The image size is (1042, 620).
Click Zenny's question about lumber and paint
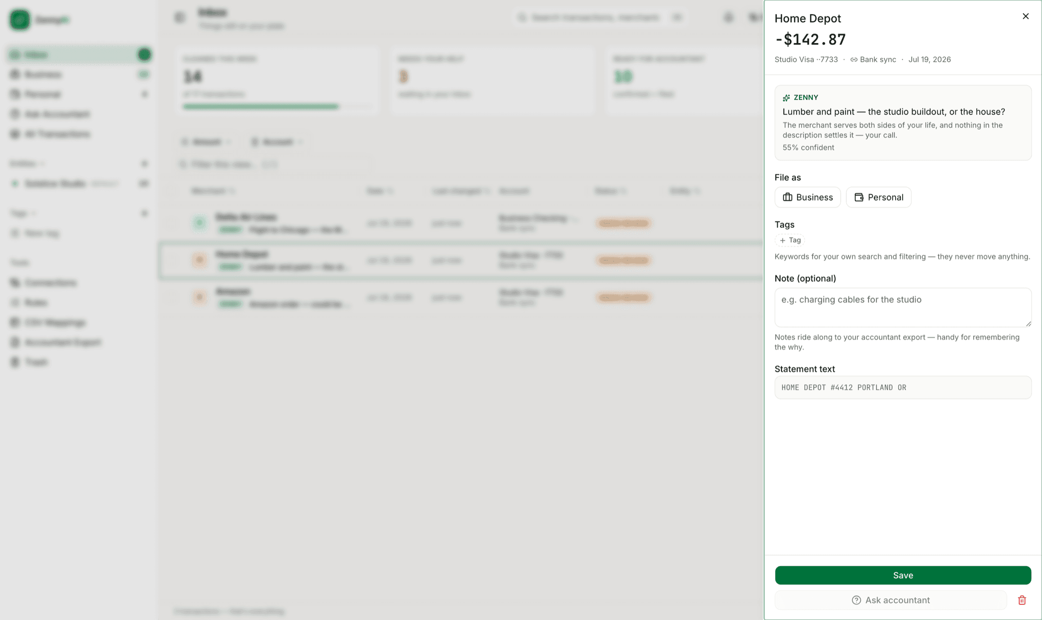(x=894, y=112)
